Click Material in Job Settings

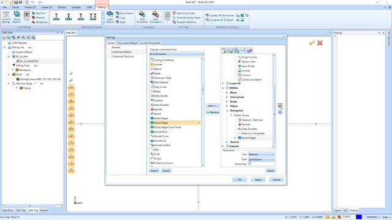[x=39, y=18]
